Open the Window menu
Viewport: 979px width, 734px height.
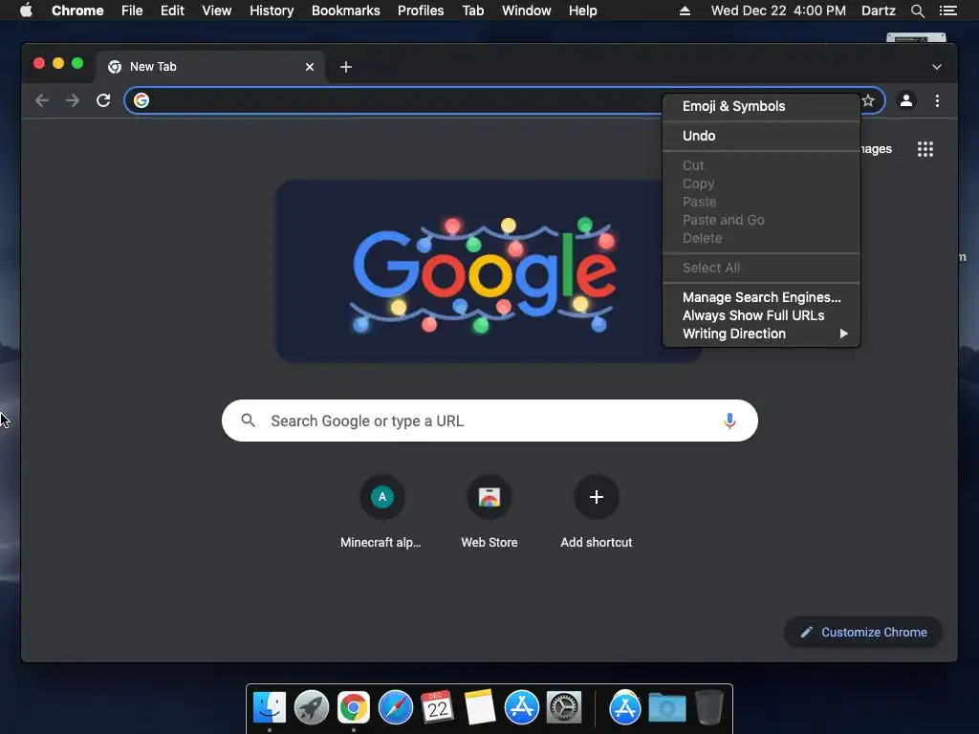tap(527, 11)
